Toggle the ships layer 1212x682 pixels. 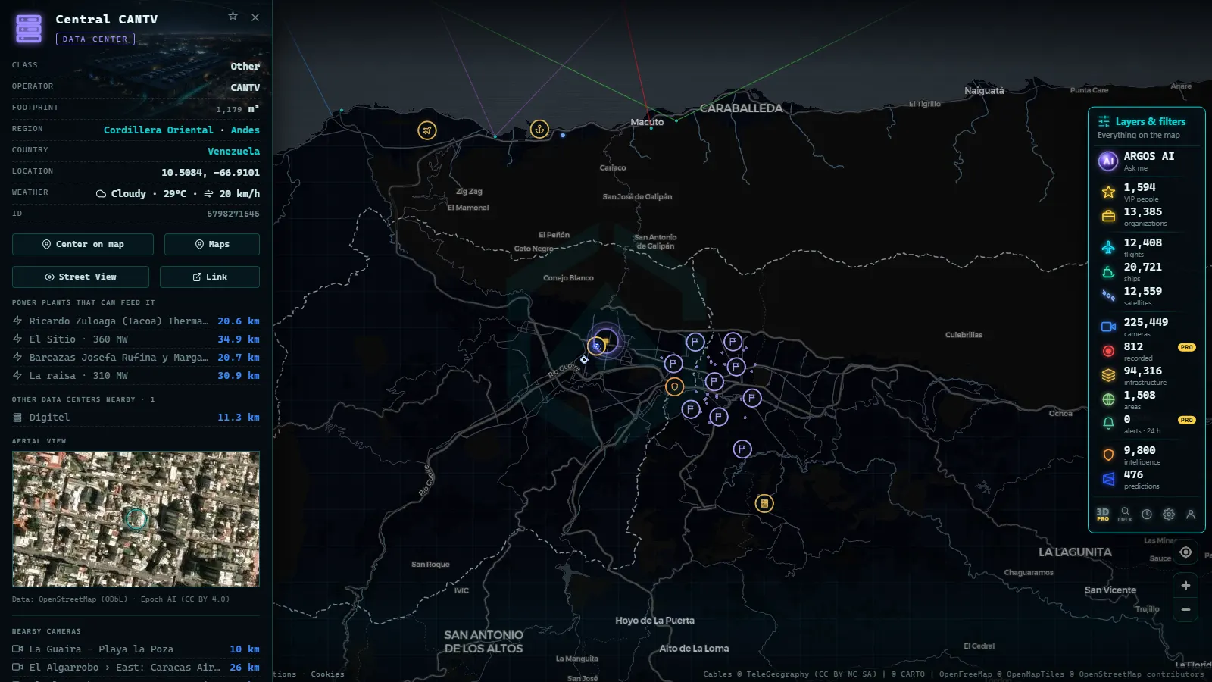[1146, 271]
